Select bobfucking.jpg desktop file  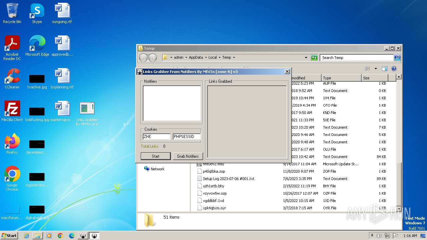tap(37, 114)
